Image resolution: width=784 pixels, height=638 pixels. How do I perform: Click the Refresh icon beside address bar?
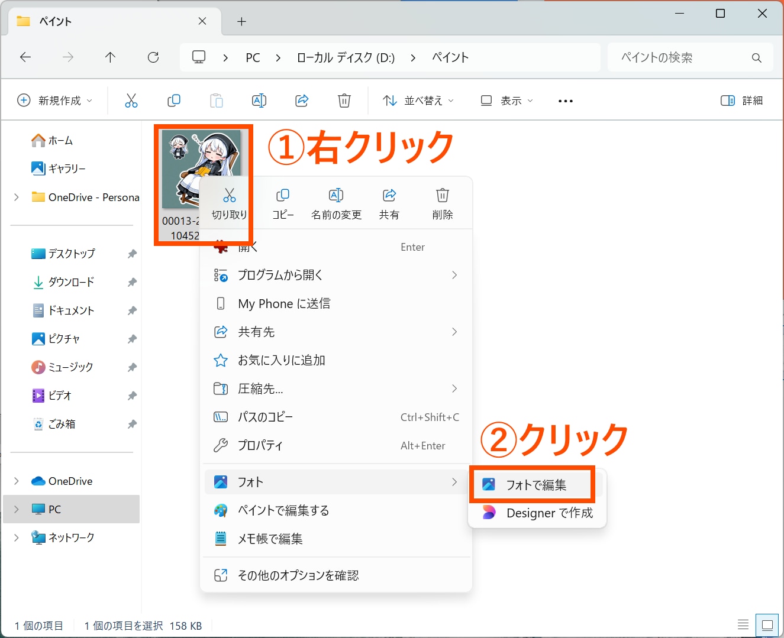pos(153,57)
